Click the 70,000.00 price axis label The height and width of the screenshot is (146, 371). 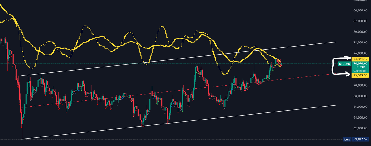click(x=360, y=85)
